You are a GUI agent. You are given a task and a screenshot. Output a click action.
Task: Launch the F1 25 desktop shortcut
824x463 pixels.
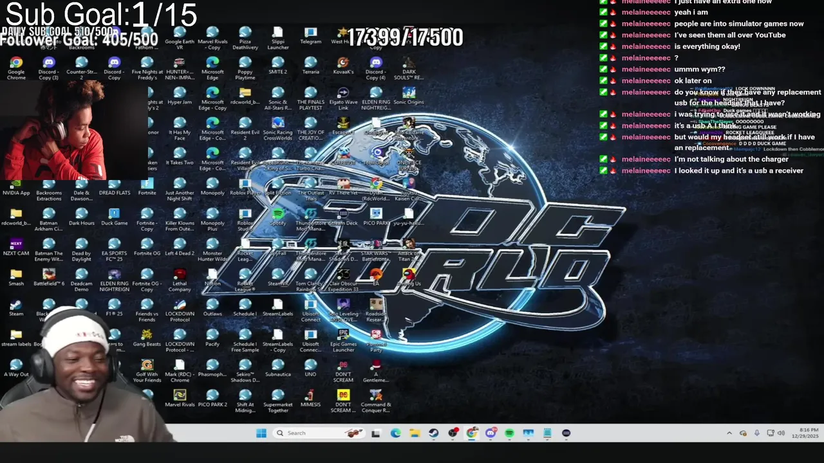[115, 307]
